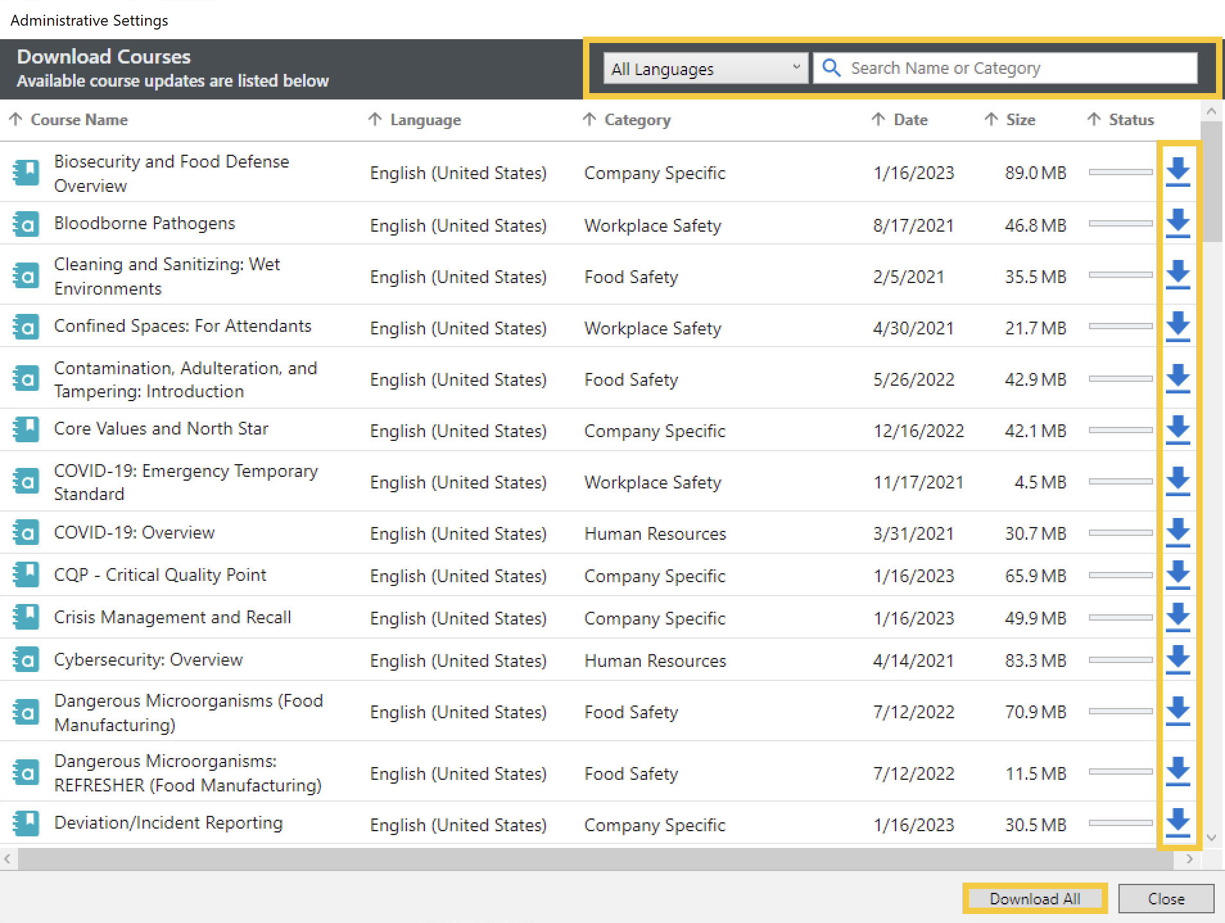The height and width of the screenshot is (923, 1225).
Task: Download Crisis Management and Recall course
Action: 1177,617
